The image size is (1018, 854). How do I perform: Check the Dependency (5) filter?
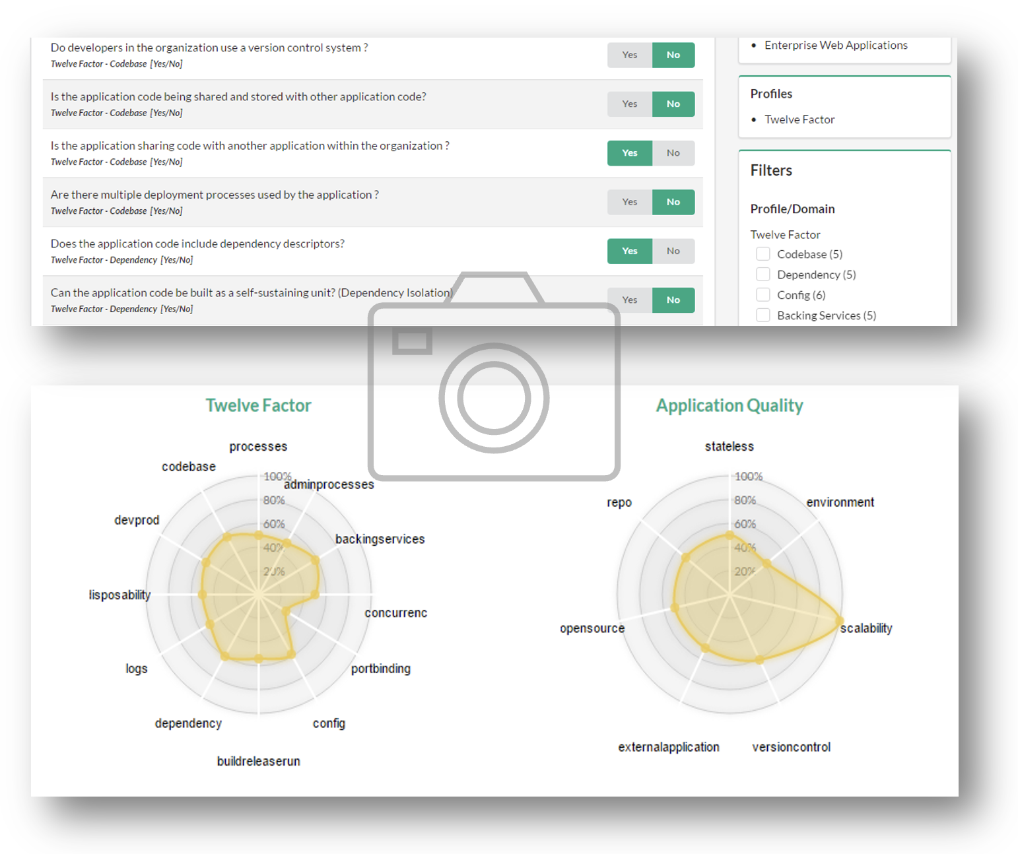tap(763, 275)
